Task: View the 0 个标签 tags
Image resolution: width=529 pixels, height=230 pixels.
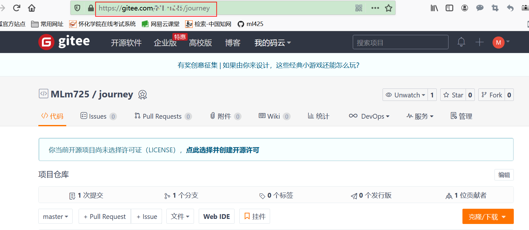Action: tap(276, 195)
